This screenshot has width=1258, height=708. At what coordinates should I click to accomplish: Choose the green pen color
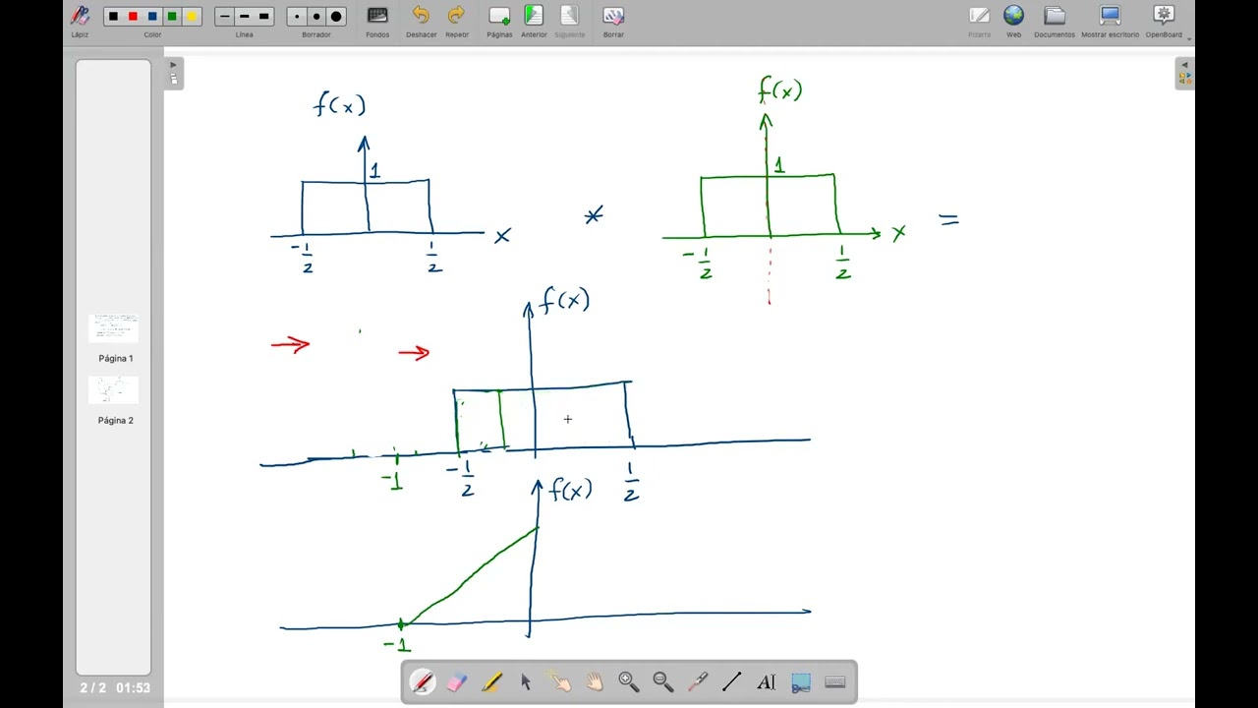point(172,17)
